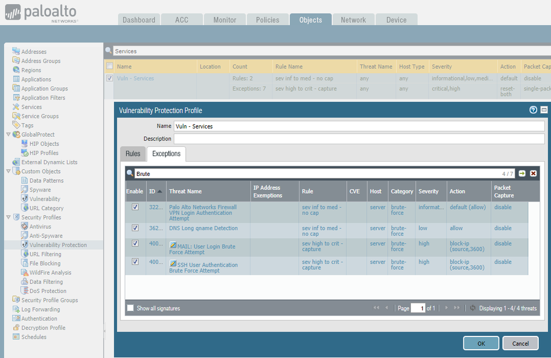The image size is (551, 358).
Task: Select DoS Protection icon
Action: tap(24, 291)
